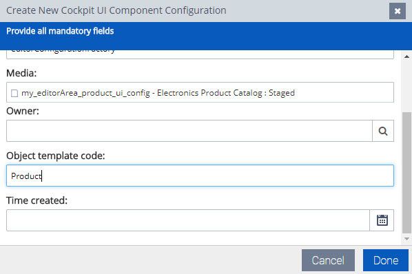Open the Time created calendar picker
The height and width of the screenshot is (274, 412).
pos(382,220)
